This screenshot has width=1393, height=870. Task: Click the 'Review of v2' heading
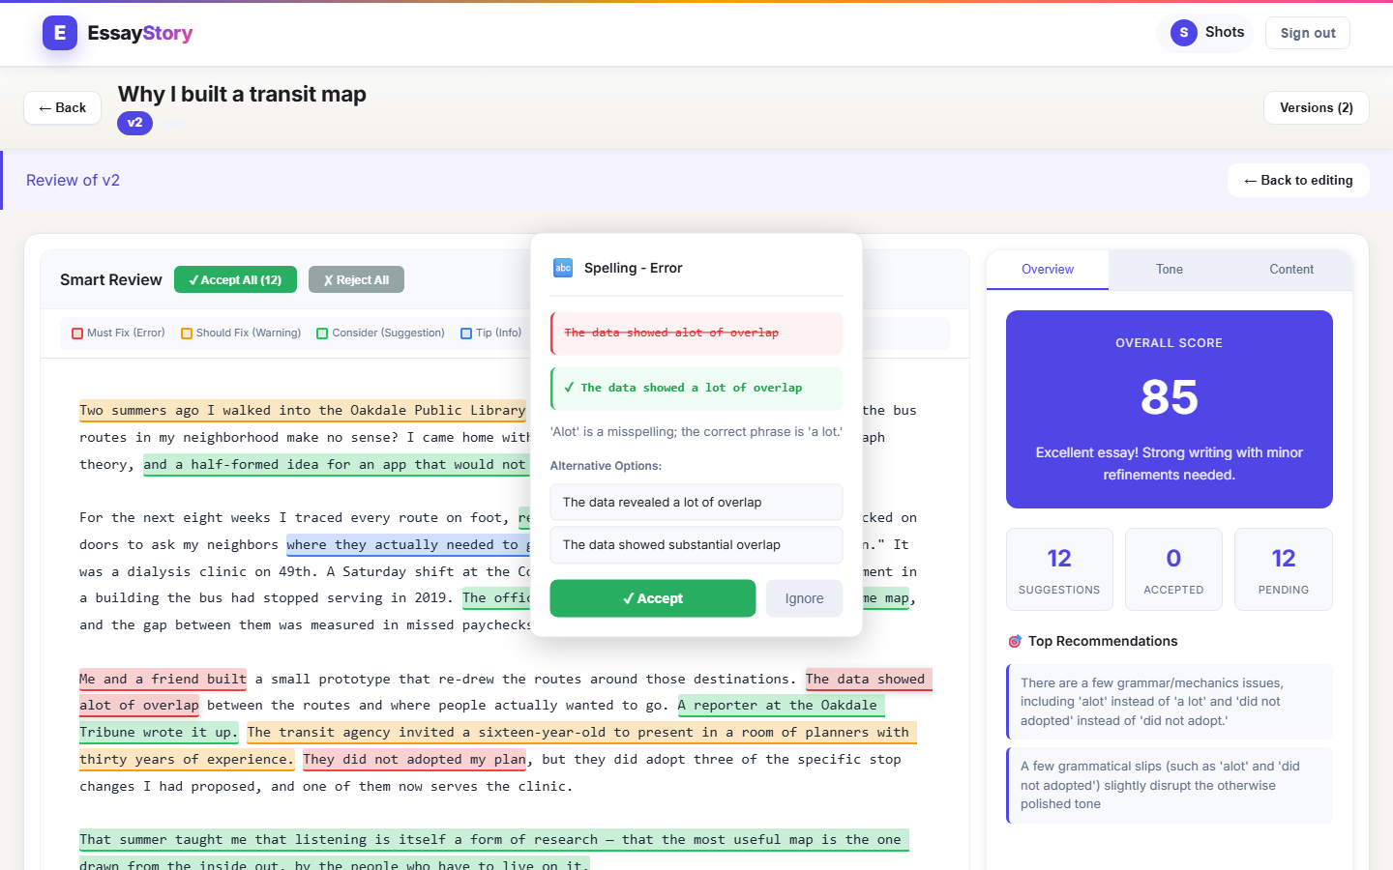pos(73,180)
